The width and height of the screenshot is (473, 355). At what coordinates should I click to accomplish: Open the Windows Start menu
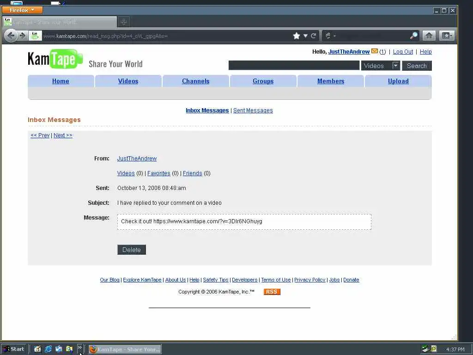(14, 349)
